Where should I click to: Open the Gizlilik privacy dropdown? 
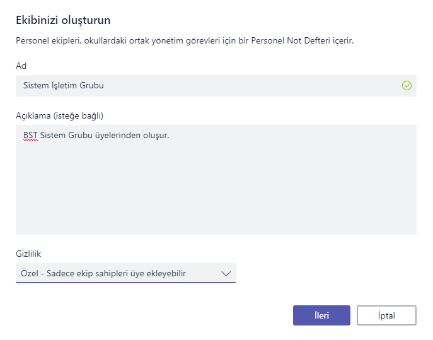[x=126, y=273]
